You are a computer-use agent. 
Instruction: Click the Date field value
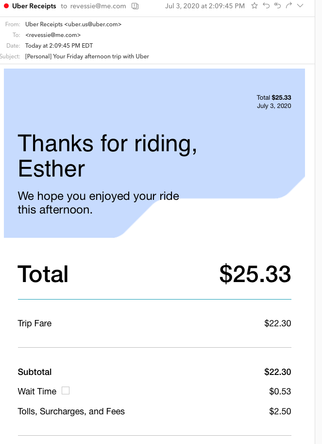coord(58,46)
